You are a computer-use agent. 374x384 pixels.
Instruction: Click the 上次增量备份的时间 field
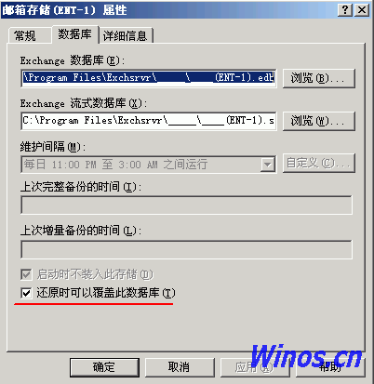click(x=186, y=249)
